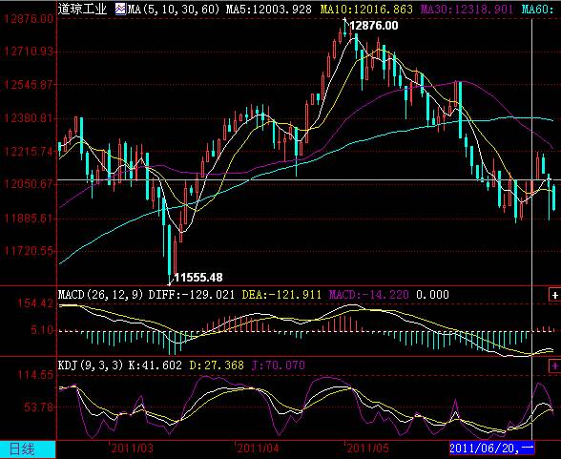
Task: Open the MACD(26,12,9) indicator settings
Action: pyautogui.click(x=100, y=295)
